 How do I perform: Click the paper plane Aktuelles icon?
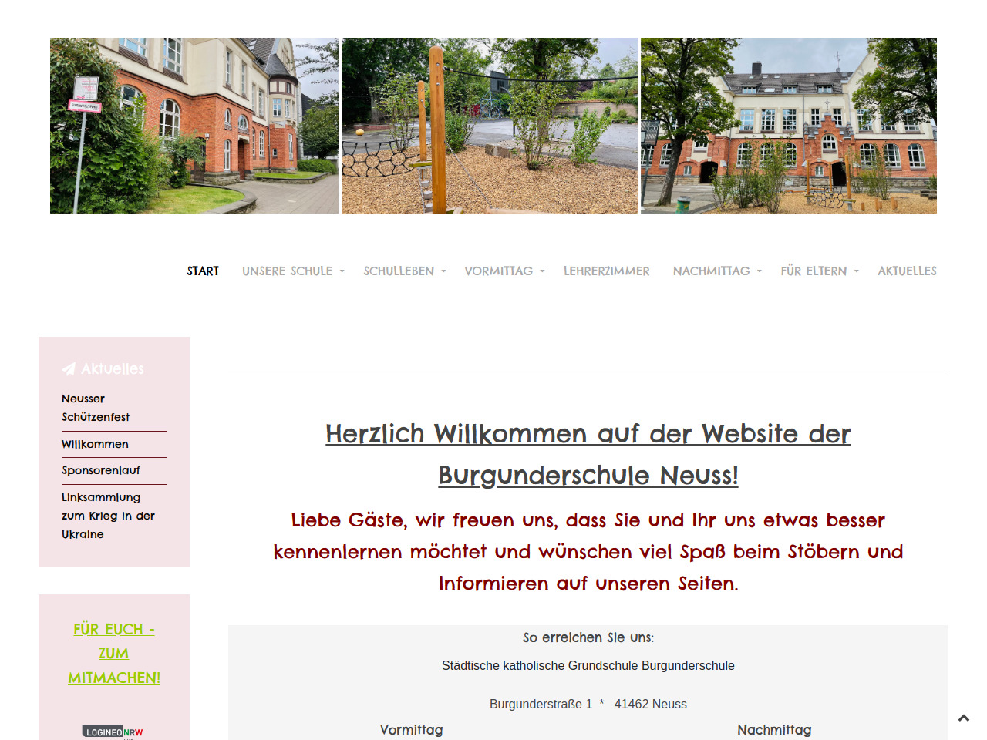69,369
